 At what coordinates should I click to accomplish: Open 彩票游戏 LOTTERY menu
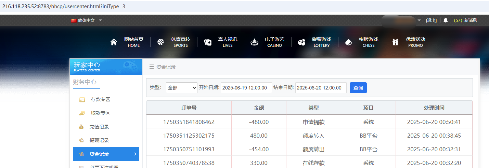pyautogui.click(x=322, y=42)
